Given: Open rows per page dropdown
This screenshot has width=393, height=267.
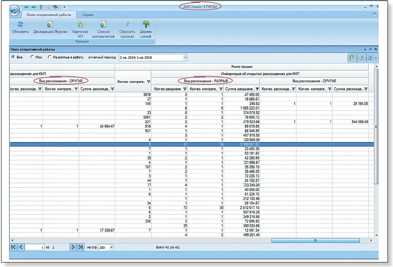Looking at the screenshot, I should (111, 248).
